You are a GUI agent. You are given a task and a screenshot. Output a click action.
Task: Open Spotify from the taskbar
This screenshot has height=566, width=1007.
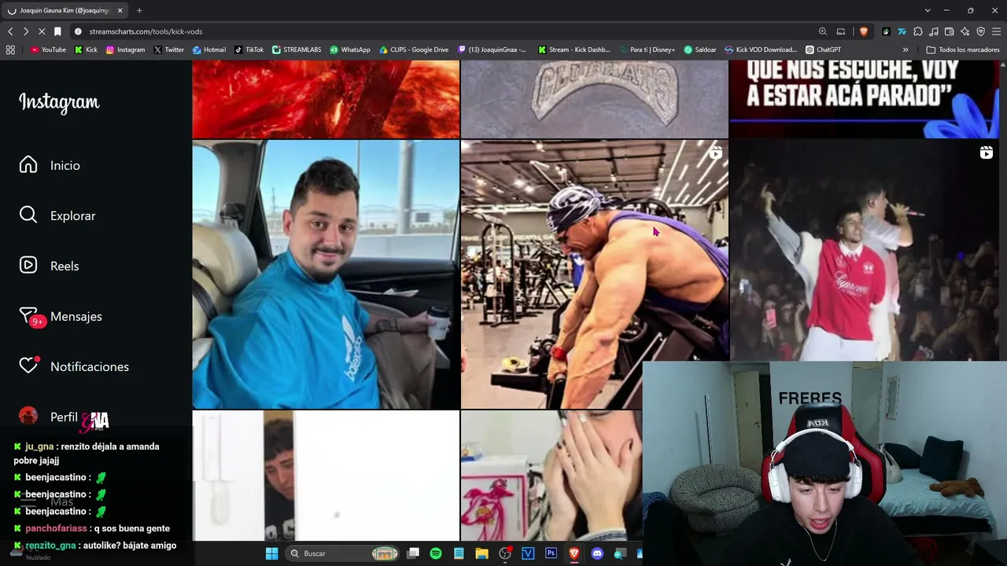(x=436, y=553)
